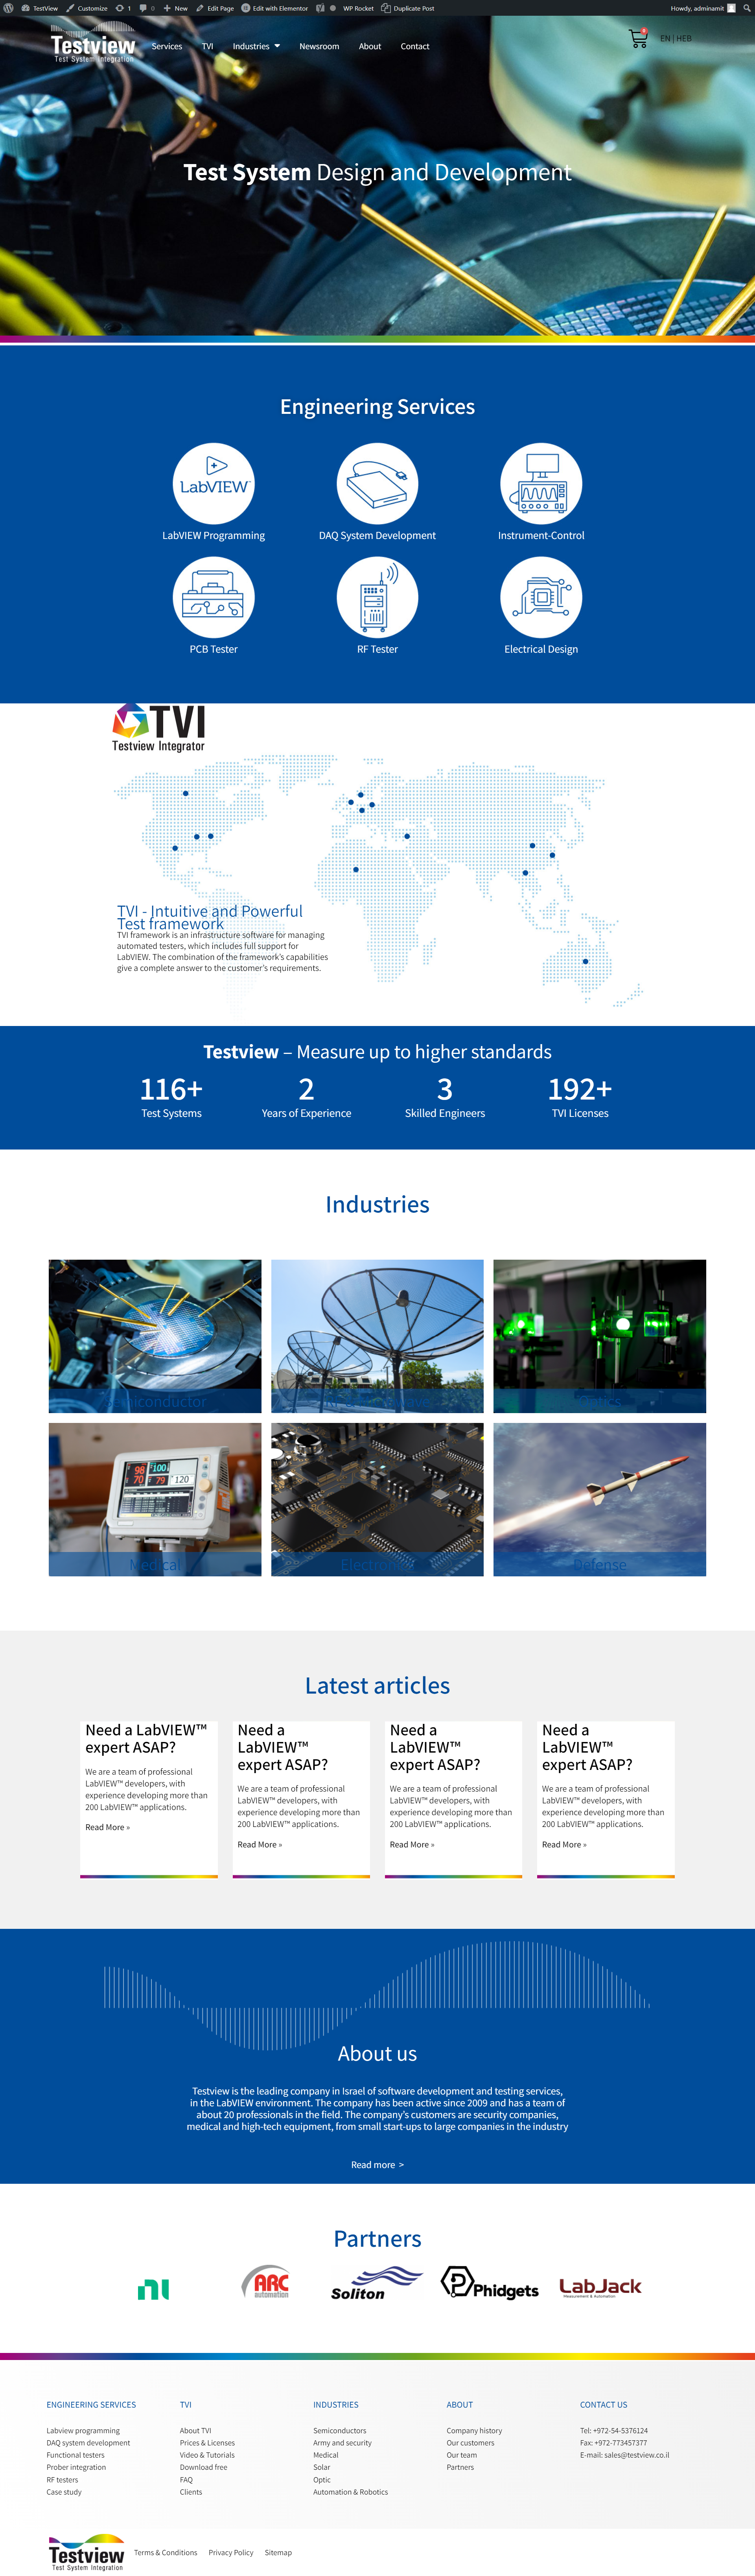
Task: Open the Contact nav link
Action: point(415,46)
